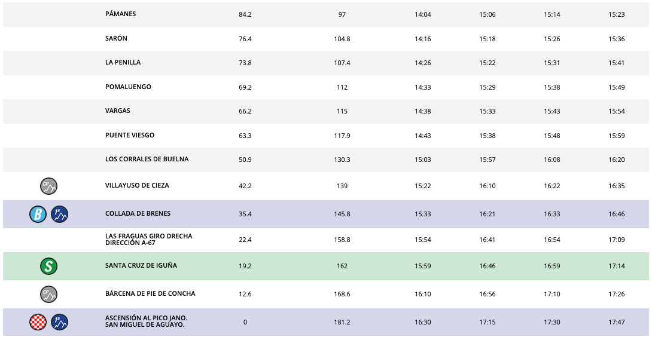Click the checkered finish flag icon
The image size is (652, 337).
[38, 323]
